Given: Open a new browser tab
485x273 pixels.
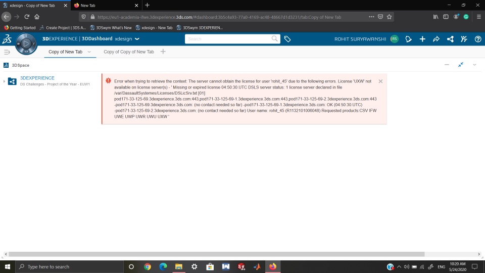Looking at the screenshot, I should (x=147, y=5).
